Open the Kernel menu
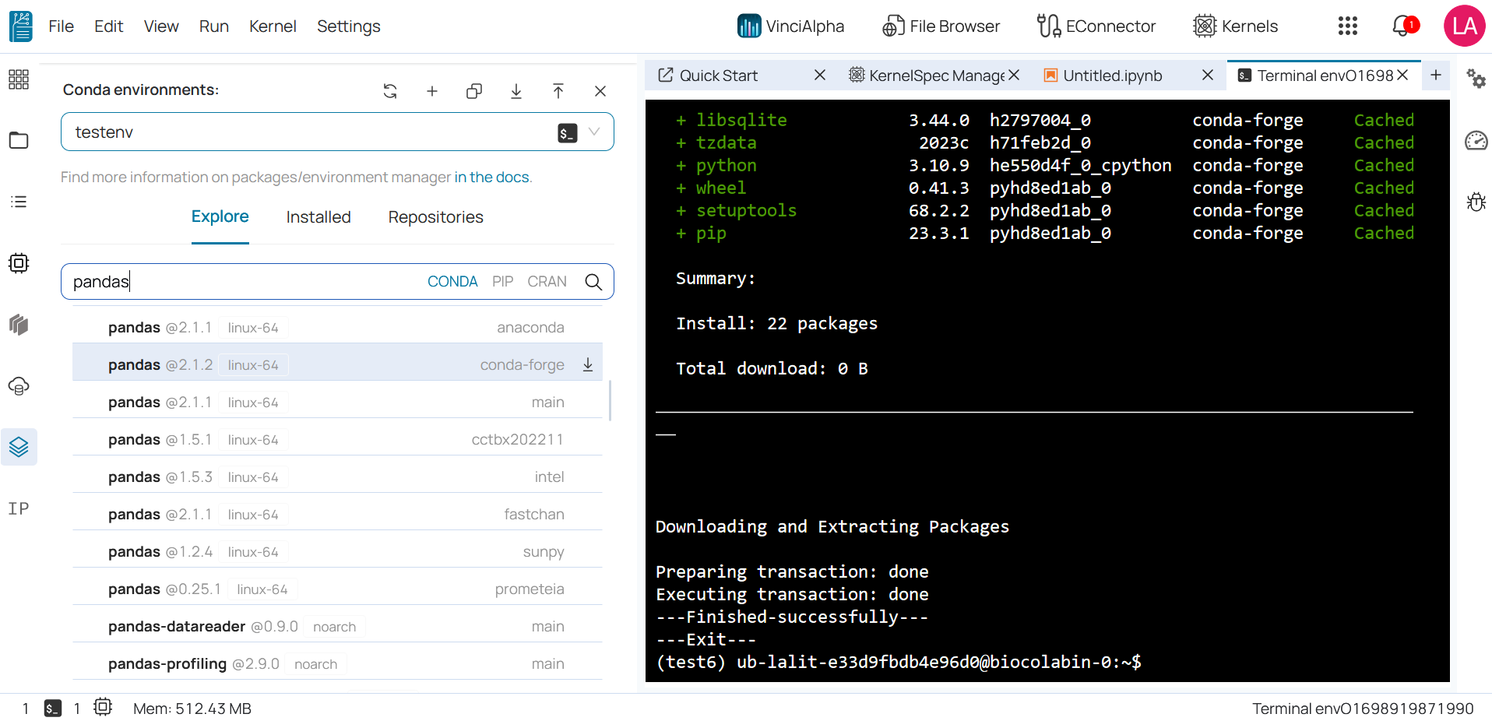 [x=273, y=26]
